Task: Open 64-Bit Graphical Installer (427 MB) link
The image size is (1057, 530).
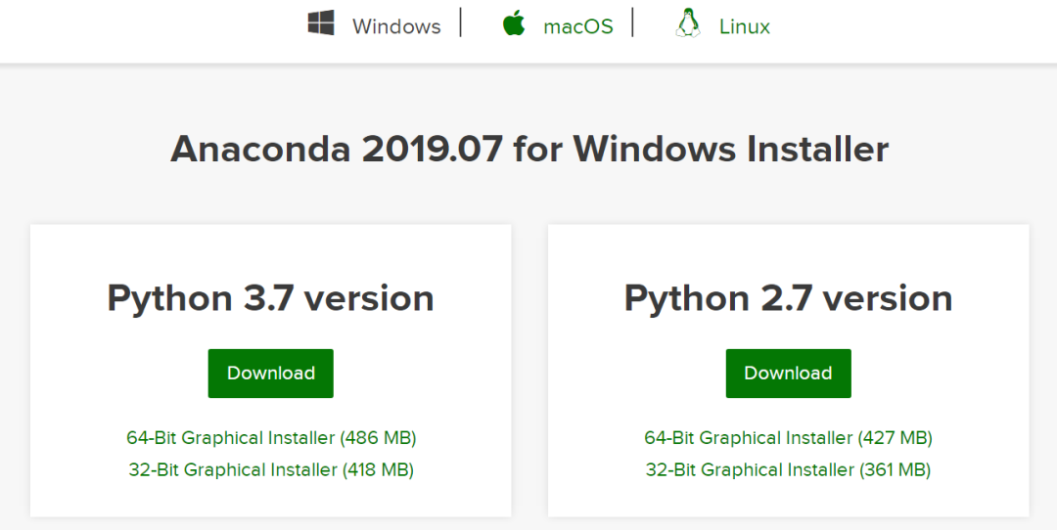Action: pyautogui.click(x=788, y=438)
